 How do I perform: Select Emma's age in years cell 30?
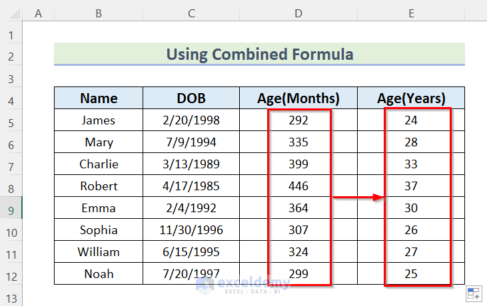coord(411,208)
